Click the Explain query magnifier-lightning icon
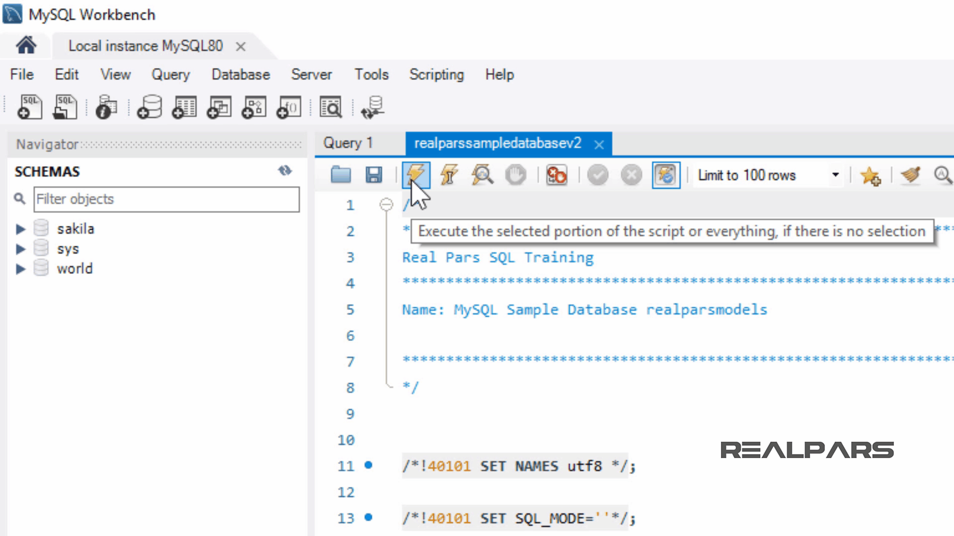The height and width of the screenshot is (536, 954). pyautogui.click(x=482, y=175)
